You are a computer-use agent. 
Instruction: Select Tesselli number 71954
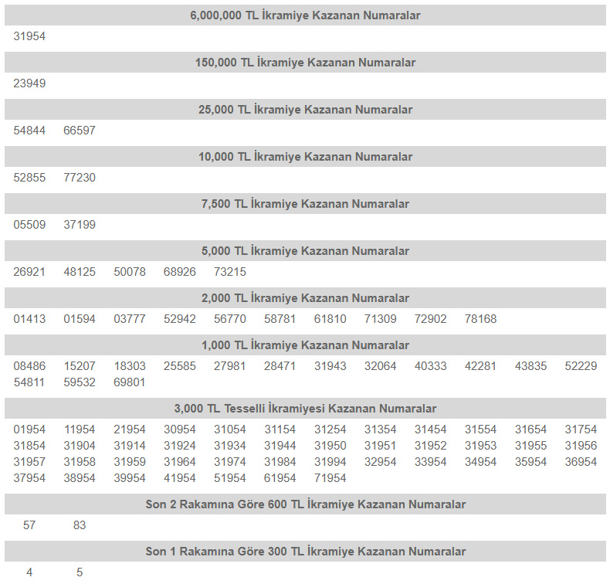[x=330, y=478]
